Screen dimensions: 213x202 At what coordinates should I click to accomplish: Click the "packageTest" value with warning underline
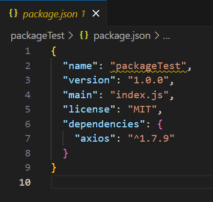[148, 66]
